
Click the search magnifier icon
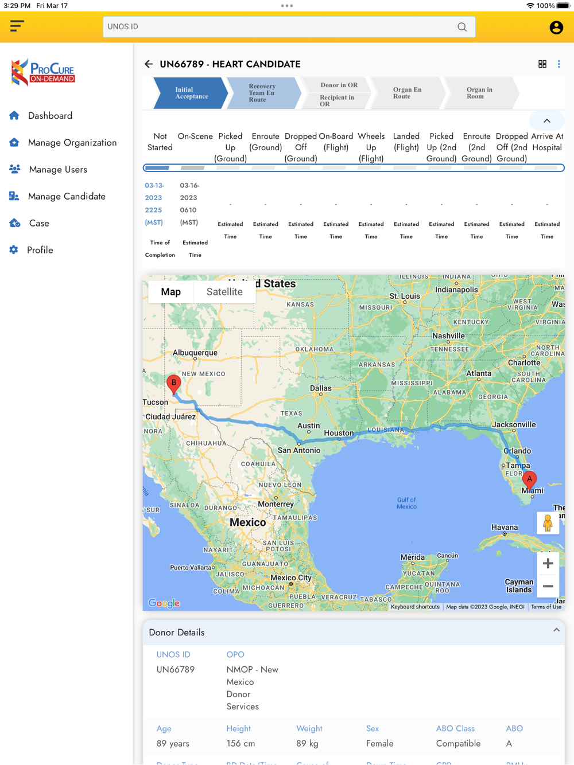click(462, 27)
